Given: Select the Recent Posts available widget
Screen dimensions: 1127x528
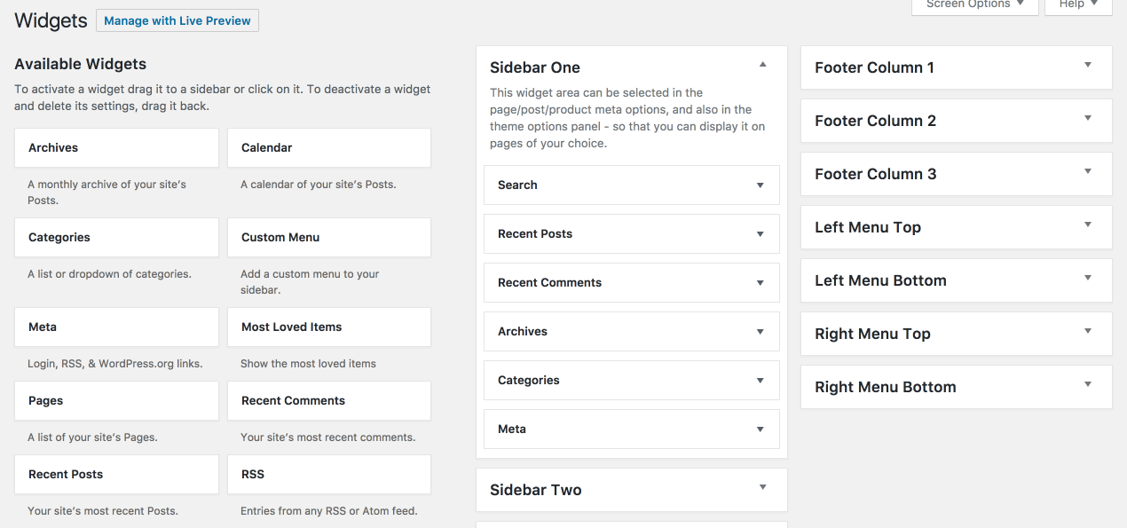Looking at the screenshot, I should click(116, 474).
